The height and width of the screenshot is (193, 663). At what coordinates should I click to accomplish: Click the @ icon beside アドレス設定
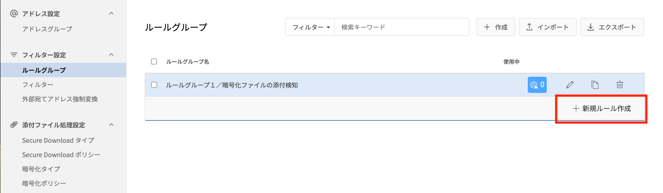click(x=14, y=14)
